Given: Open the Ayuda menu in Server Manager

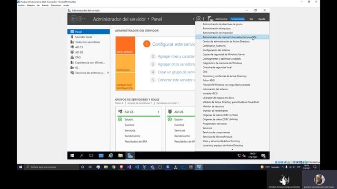Looking at the screenshot, I should (262, 19).
